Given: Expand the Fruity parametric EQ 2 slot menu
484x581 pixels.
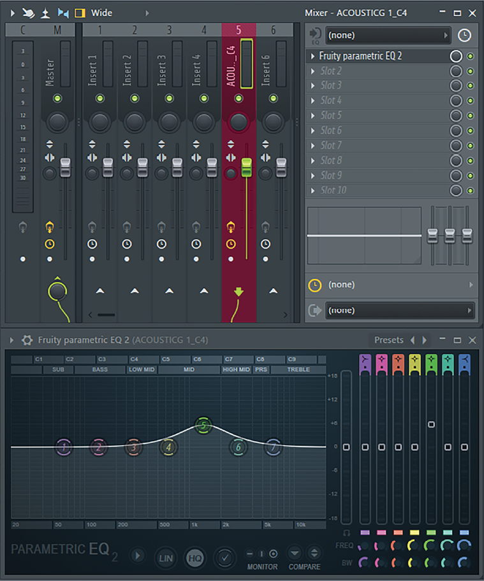Looking at the screenshot, I should [312, 56].
